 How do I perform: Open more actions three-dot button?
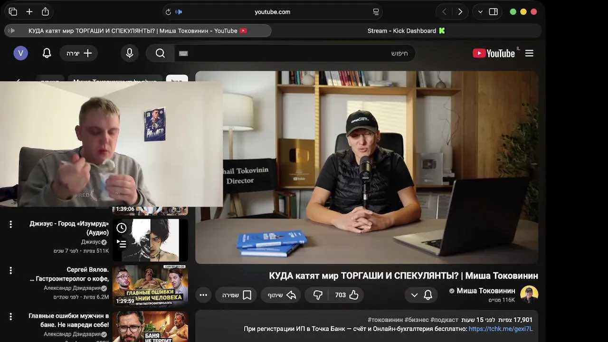pos(203,295)
